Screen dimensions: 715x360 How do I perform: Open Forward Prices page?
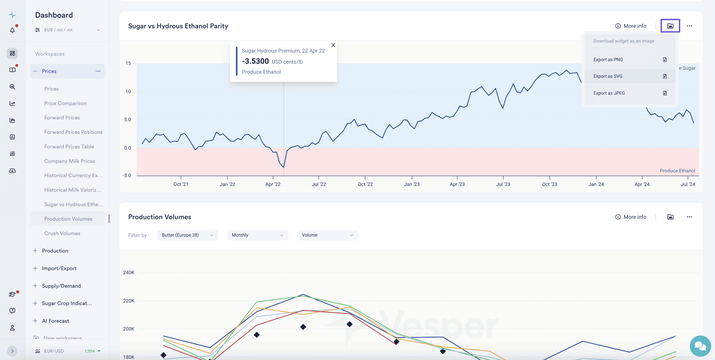[x=62, y=118]
